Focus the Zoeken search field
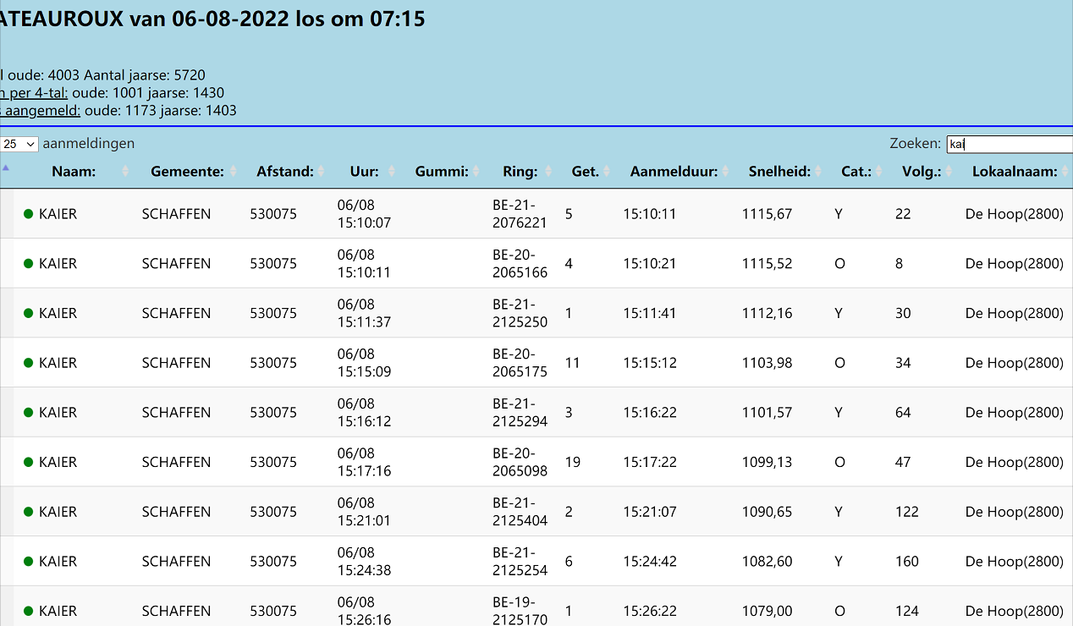 (1009, 144)
